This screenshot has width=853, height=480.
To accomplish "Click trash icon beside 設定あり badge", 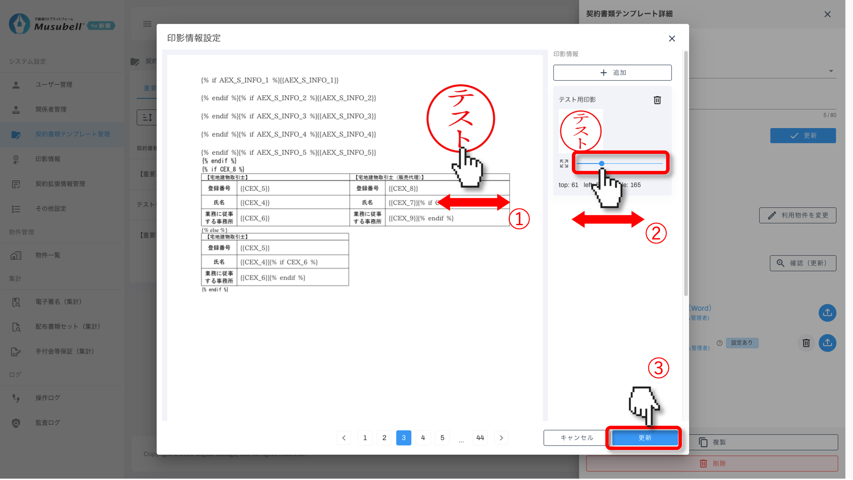I will click(806, 343).
